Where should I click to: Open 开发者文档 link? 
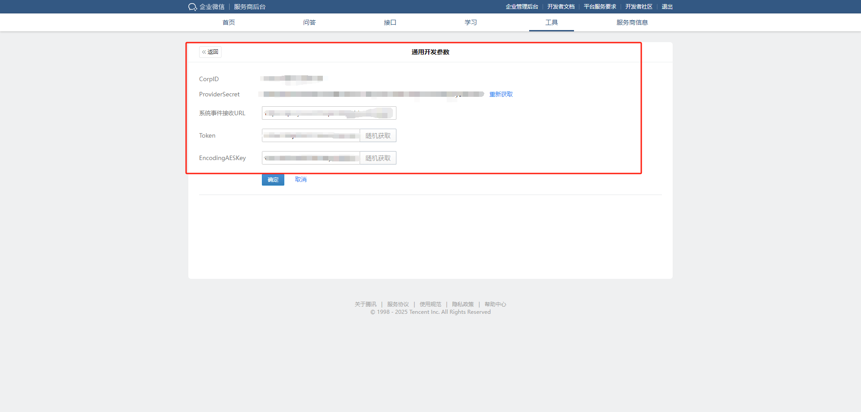(561, 7)
